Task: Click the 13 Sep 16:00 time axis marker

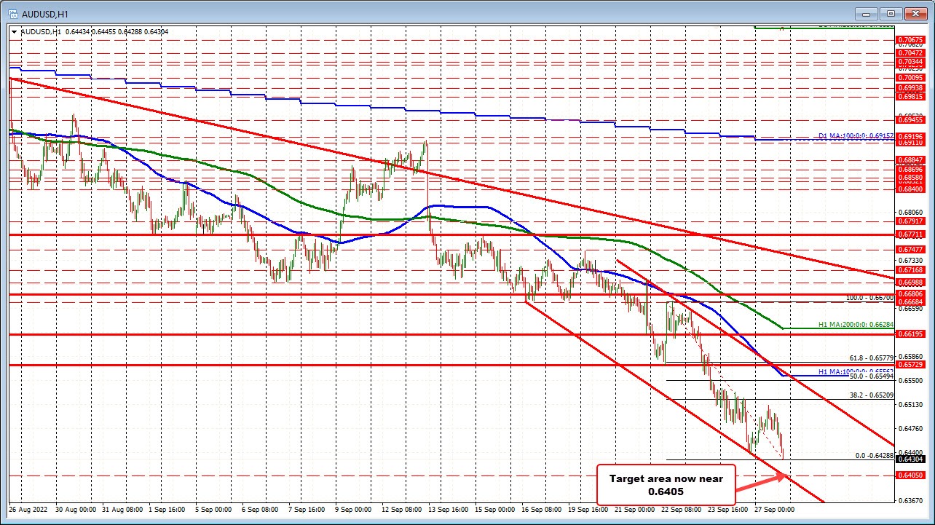Action: point(449,510)
